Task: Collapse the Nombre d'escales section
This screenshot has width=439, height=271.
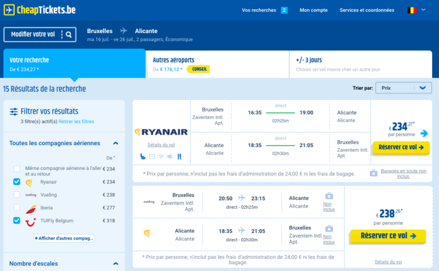Action: point(115,264)
